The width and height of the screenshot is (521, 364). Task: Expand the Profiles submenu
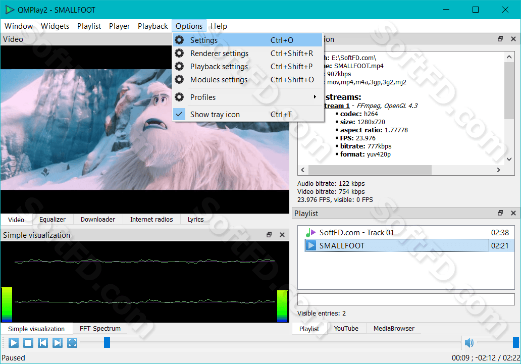(x=248, y=97)
